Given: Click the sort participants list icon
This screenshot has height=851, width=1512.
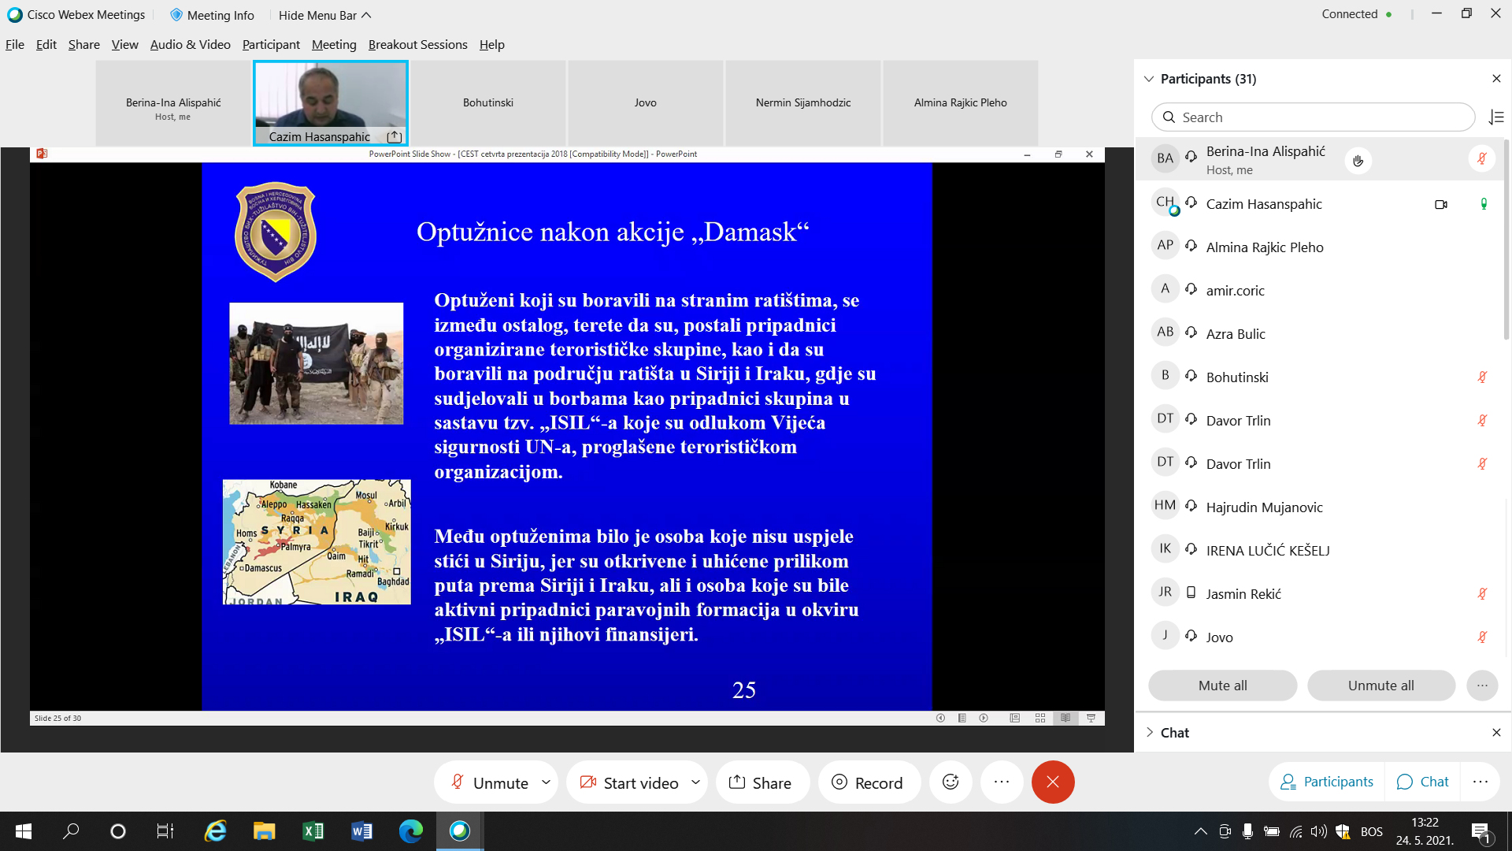Looking at the screenshot, I should pyautogui.click(x=1496, y=117).
